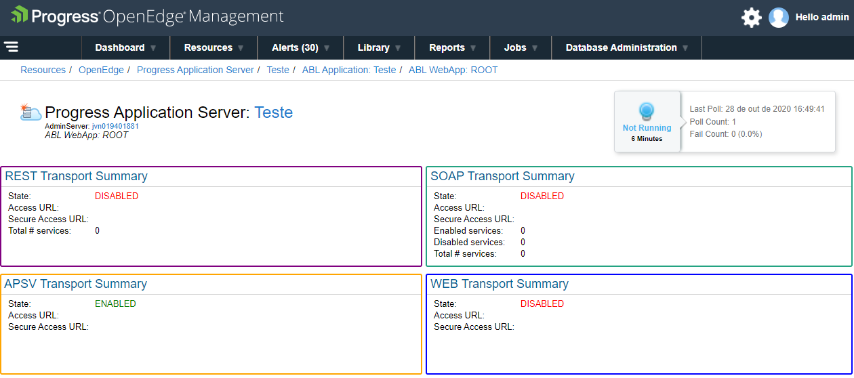Viewport: 854px width, 378px height.
Task: Click the 6 Minutes duration text
Action: (647, 139)
